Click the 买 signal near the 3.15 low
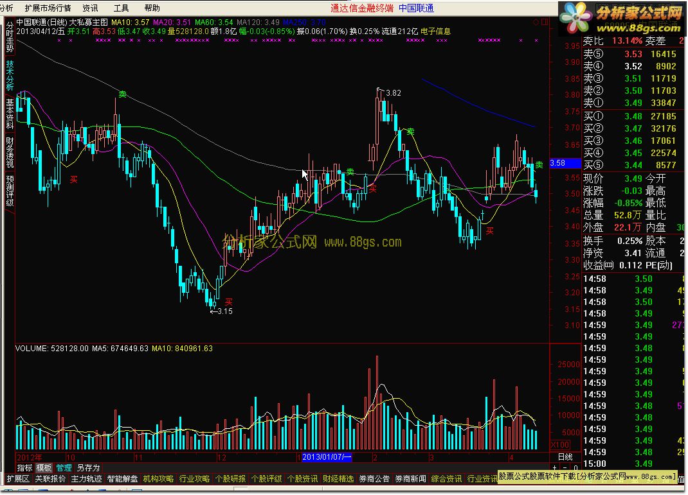This screenshot has width=688, height=495. coord(229,302)
